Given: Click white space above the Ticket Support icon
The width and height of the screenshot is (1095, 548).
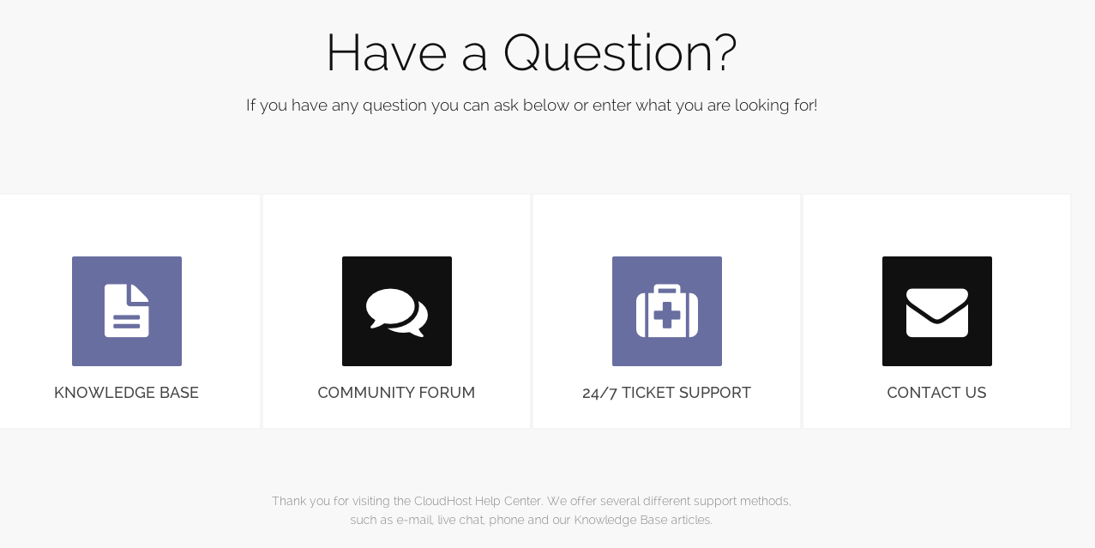Looking at the screenshot, I should coord(666,225).
